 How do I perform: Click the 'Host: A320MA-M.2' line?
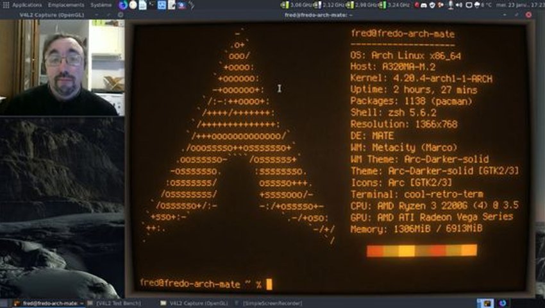tap(393, 67)
